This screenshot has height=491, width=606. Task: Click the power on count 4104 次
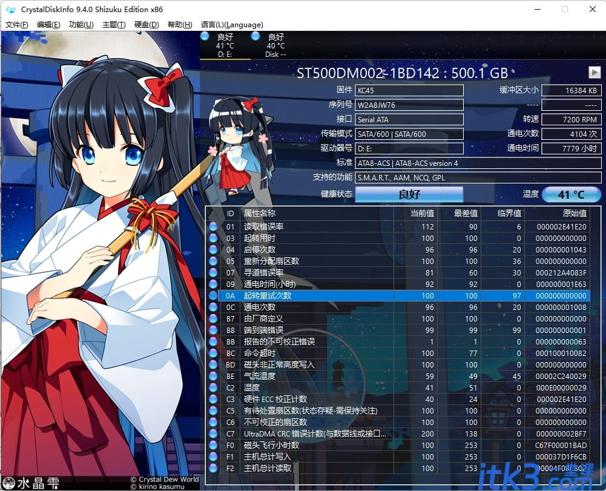click(571, 134)
